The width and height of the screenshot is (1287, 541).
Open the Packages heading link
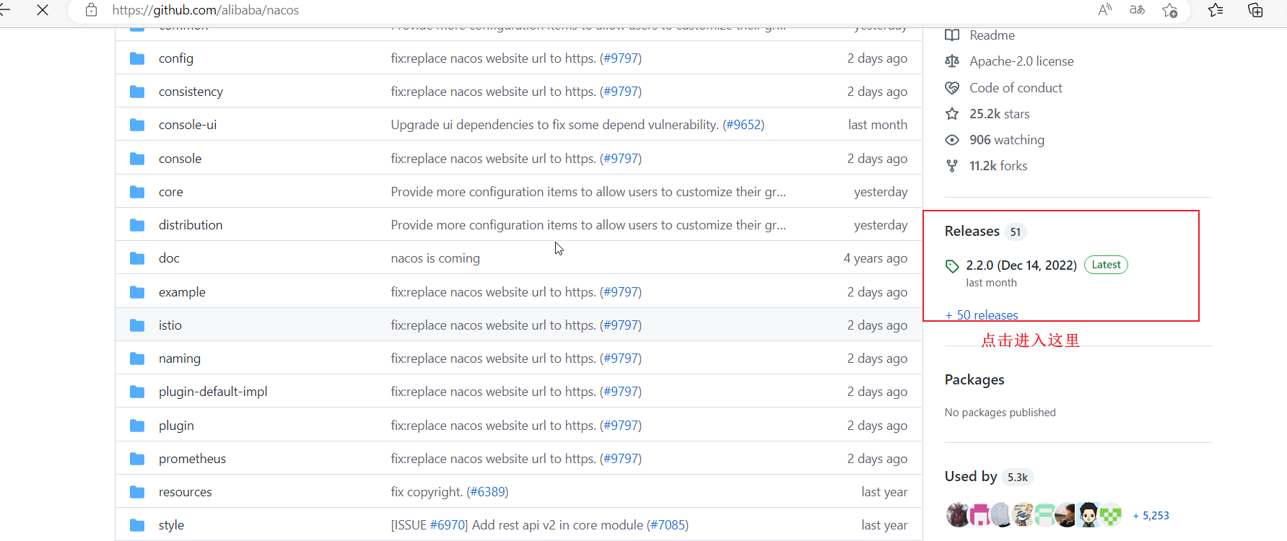974,379
